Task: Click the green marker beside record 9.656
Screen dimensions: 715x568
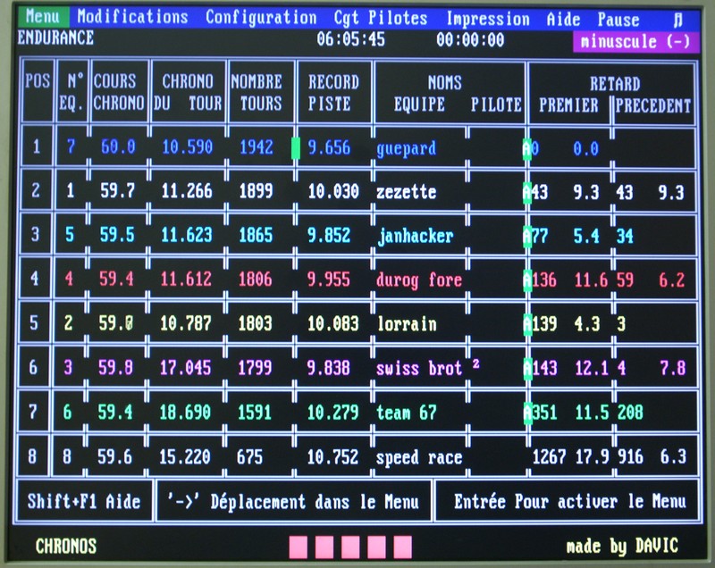Action: 296,147
